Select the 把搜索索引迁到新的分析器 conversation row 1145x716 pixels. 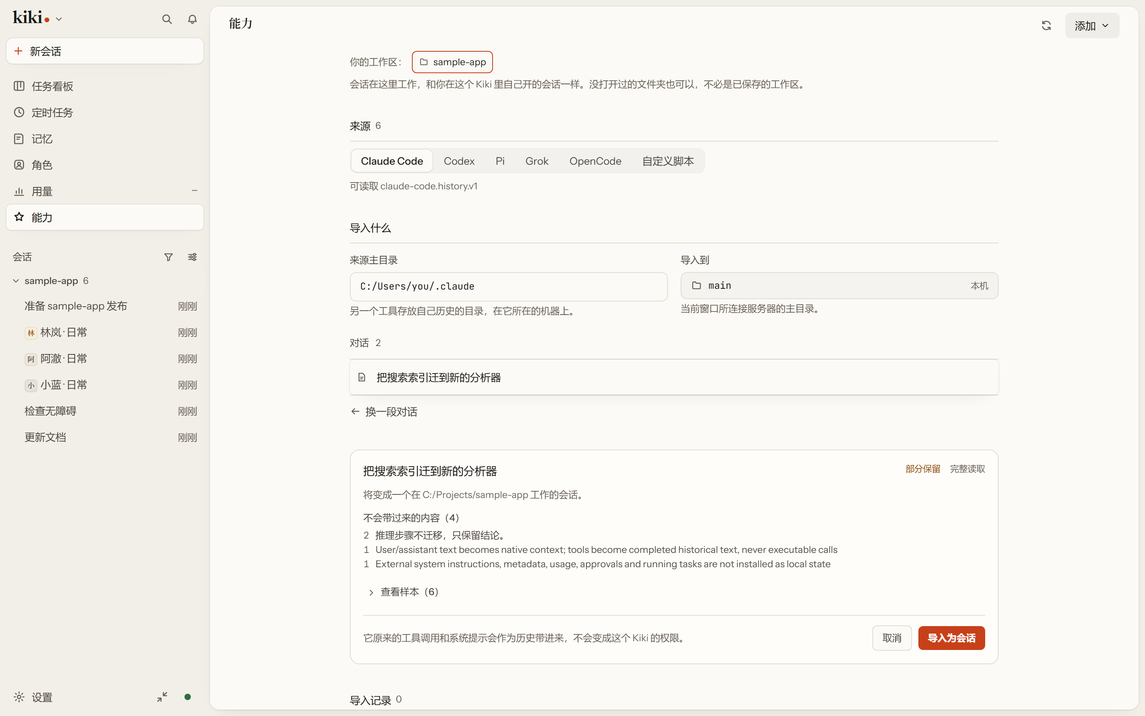(x=674, y=377)
